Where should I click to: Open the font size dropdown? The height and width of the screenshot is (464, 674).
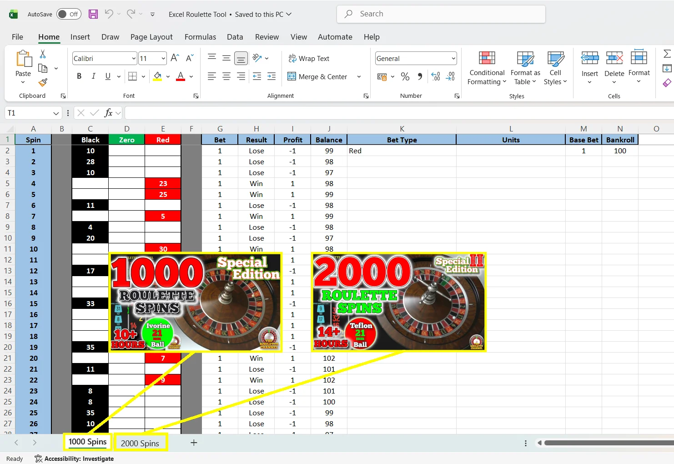(x=163, y=58)
